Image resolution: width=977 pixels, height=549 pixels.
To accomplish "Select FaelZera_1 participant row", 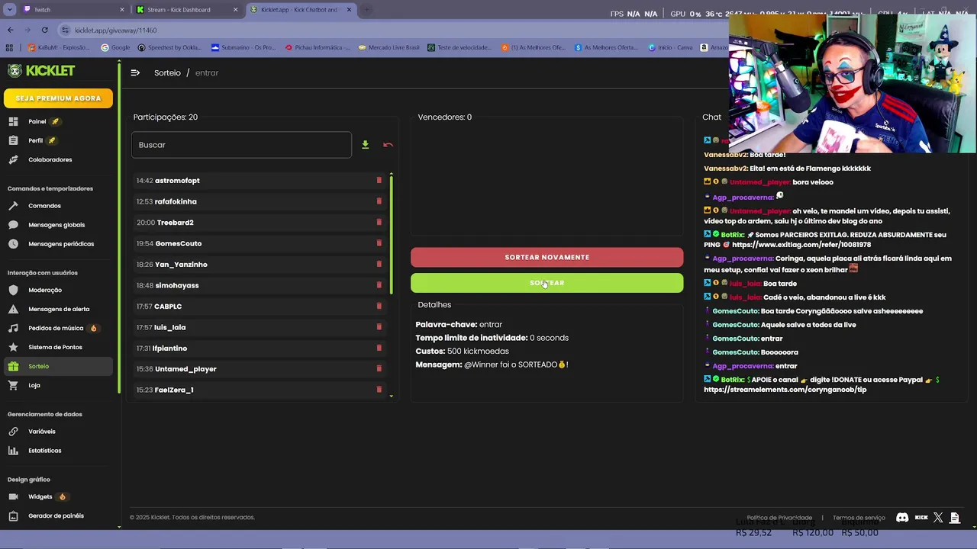I will 260,390.
